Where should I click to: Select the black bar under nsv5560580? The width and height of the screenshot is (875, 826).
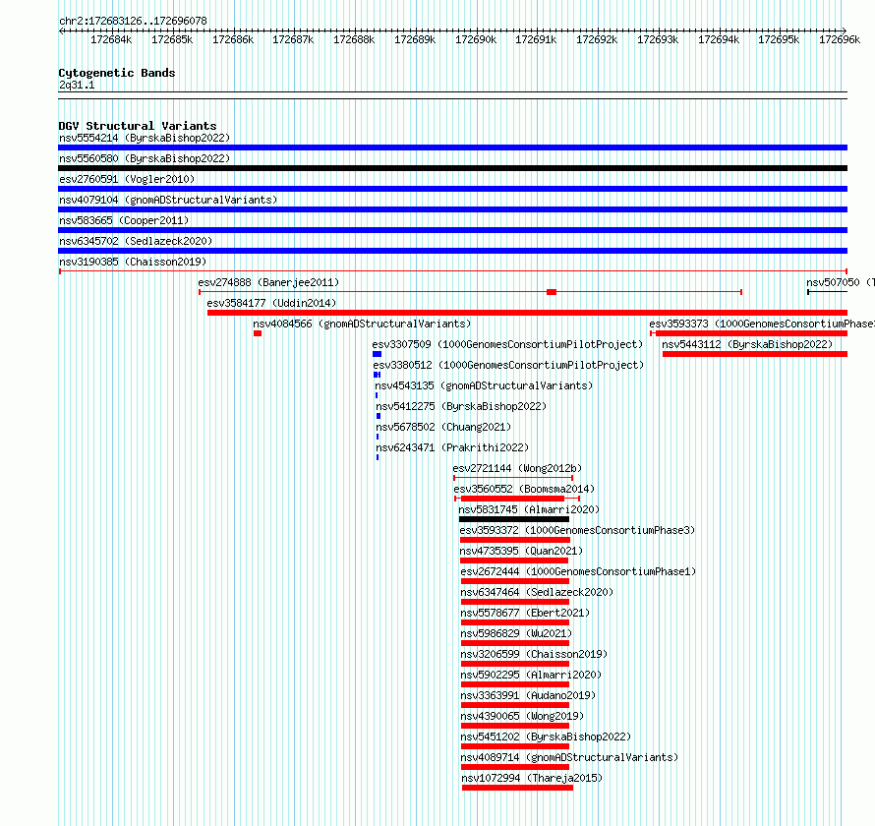pos(452,168)
